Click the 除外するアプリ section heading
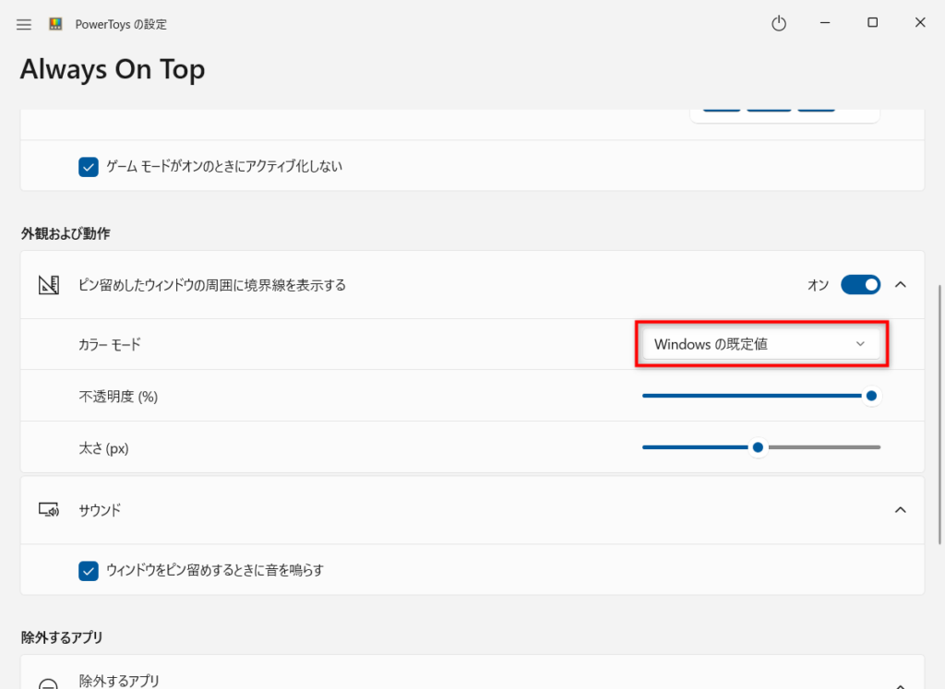The height and width of the screenshot is (689, 945). point(62,637)
